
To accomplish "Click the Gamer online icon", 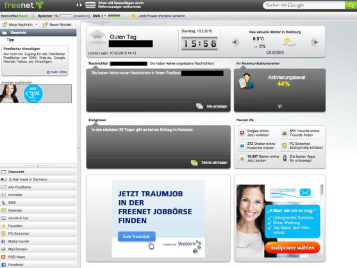I will (242, 158).
